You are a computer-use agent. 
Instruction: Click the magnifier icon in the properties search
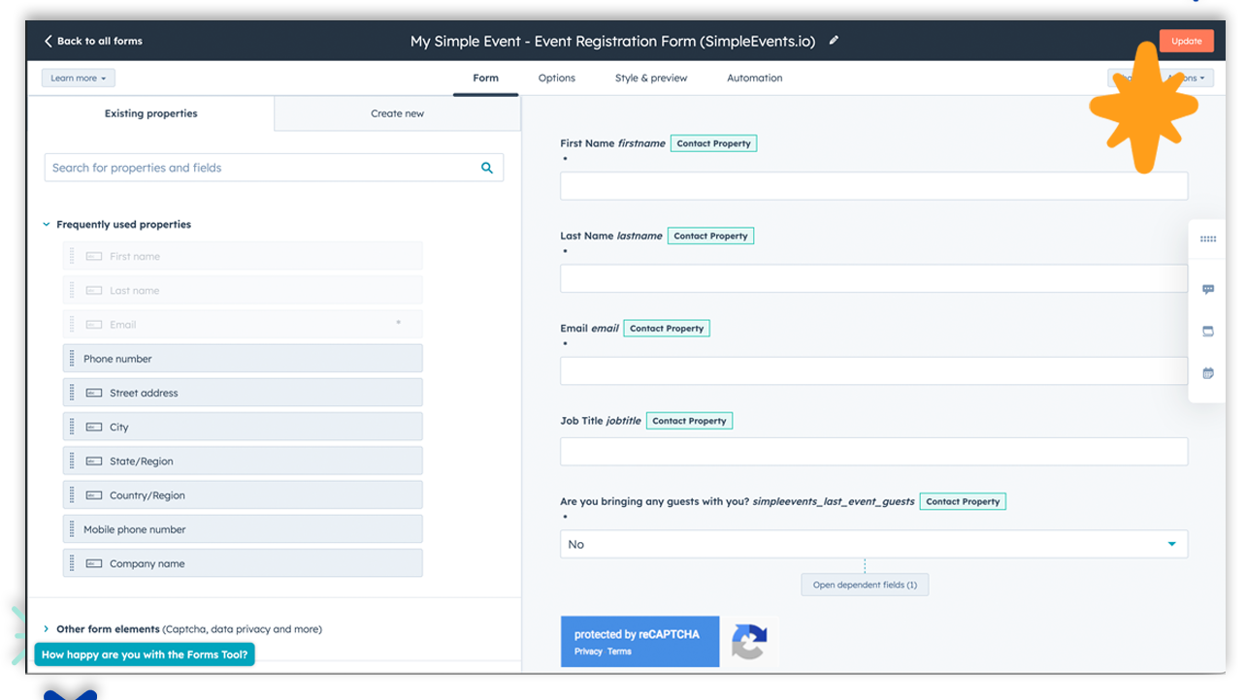pyautogui.click(x=487, y=168)
